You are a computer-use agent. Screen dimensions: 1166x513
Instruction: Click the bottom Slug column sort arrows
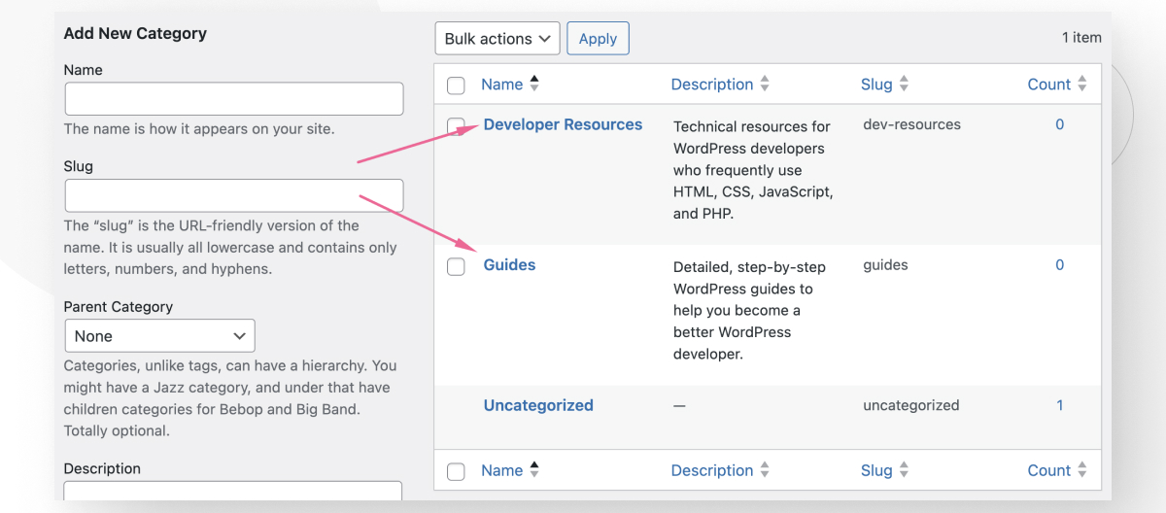pos(904,470)
